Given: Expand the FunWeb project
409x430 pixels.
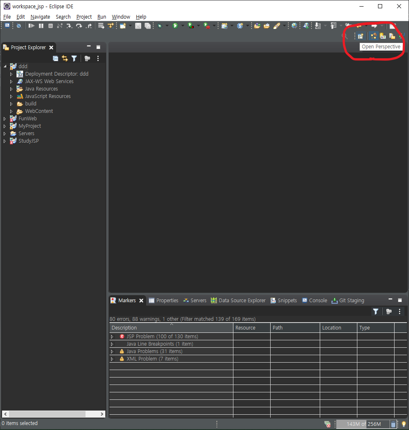Looking at the screenshot, I should pos(5,119).
